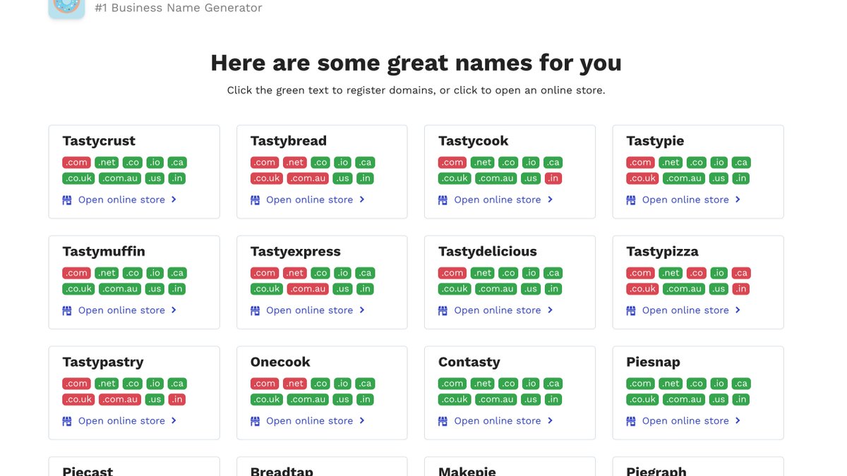Click the Tastycrust name heading
847x476 pixels.
(x=99, y=141)
